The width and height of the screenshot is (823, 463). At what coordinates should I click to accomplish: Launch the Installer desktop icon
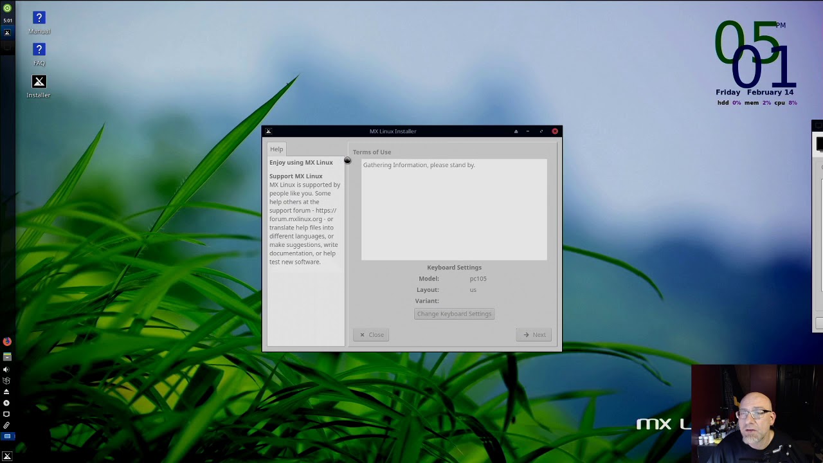pyautogui.click(x=39, y=87)
